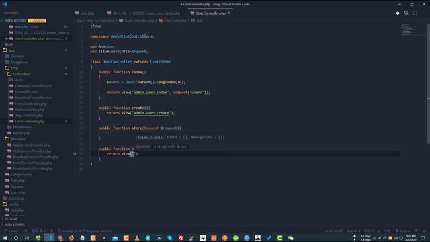Open Kernel.php file

coord(19,133)
